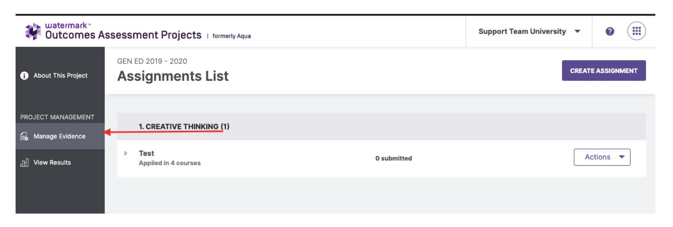Open About This Project in the sidebar
Screen dimensions: 673x227
60,76
